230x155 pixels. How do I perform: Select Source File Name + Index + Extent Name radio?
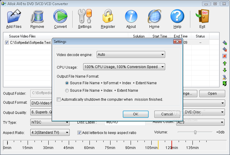(67, 91)
